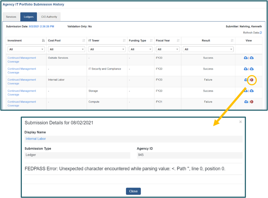Click the Submission Type Ledger field
Screen dimensions: 268x198
(77, 155)
